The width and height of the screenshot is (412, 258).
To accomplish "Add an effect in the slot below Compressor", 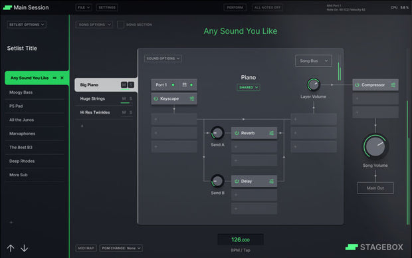I will pos(375,98).
